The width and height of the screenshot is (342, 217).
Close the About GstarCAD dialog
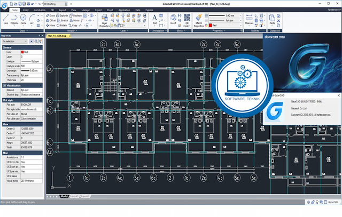[x=338, y=95]
